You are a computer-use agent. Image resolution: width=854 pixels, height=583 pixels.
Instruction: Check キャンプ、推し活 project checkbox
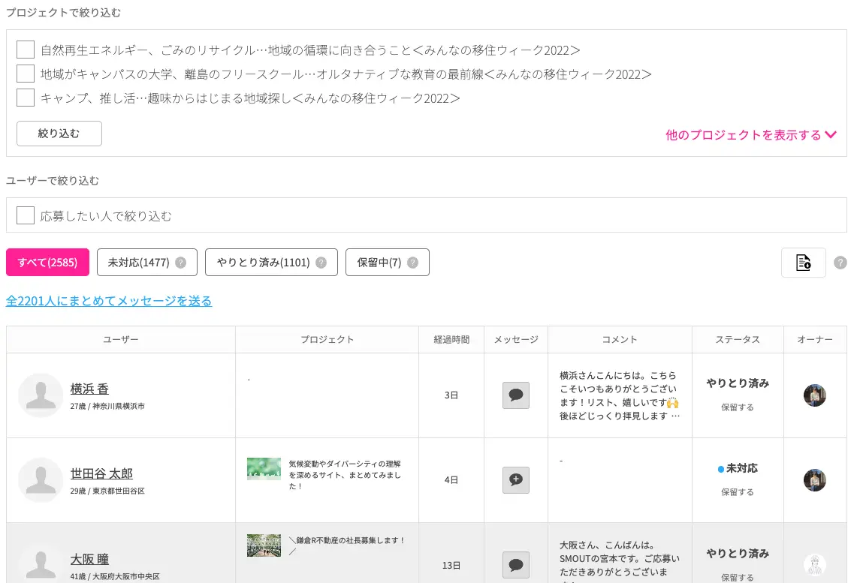[26, 98]
